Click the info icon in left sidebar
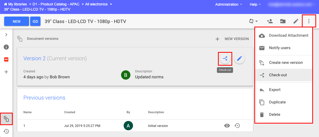The height and width of the screenshot is (137, 319). point(6,47)
